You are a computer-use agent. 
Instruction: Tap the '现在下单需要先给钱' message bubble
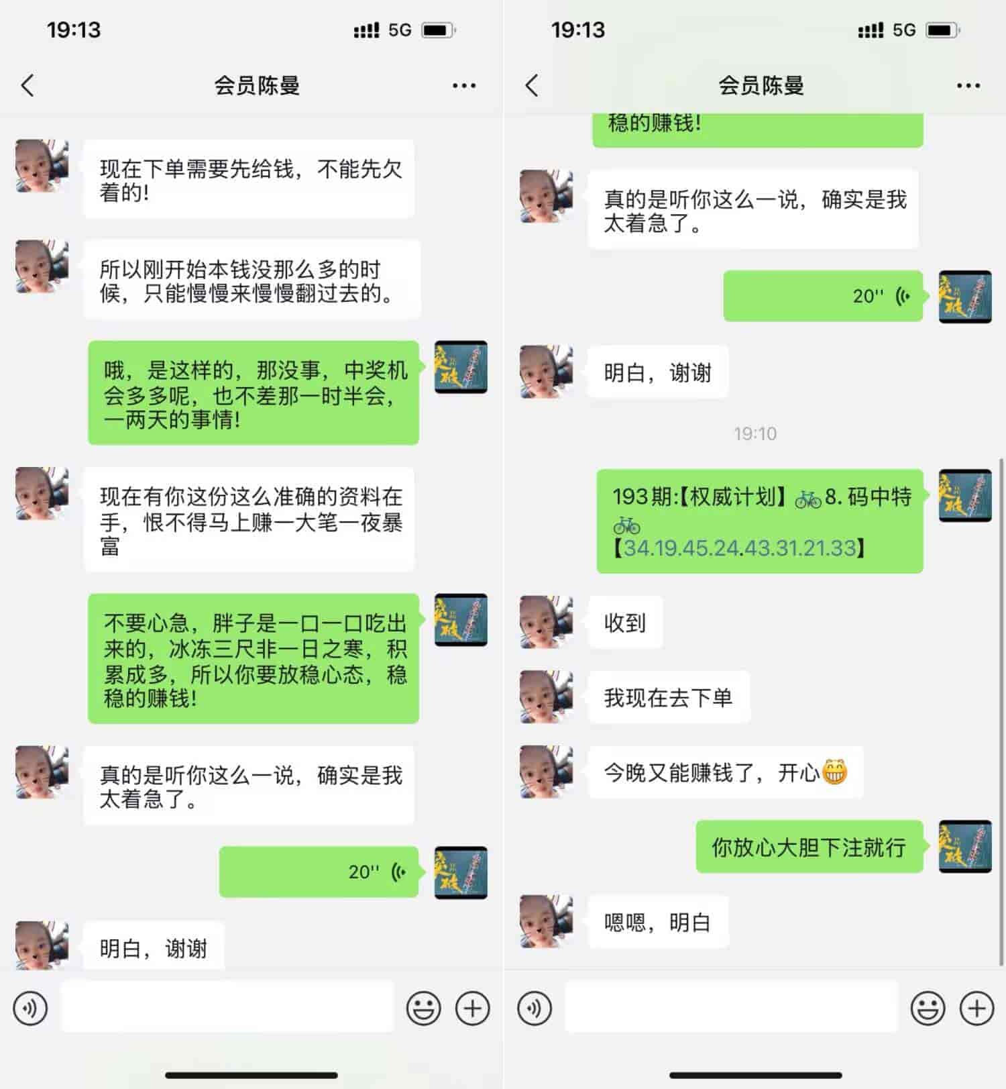tap(249, 179)
